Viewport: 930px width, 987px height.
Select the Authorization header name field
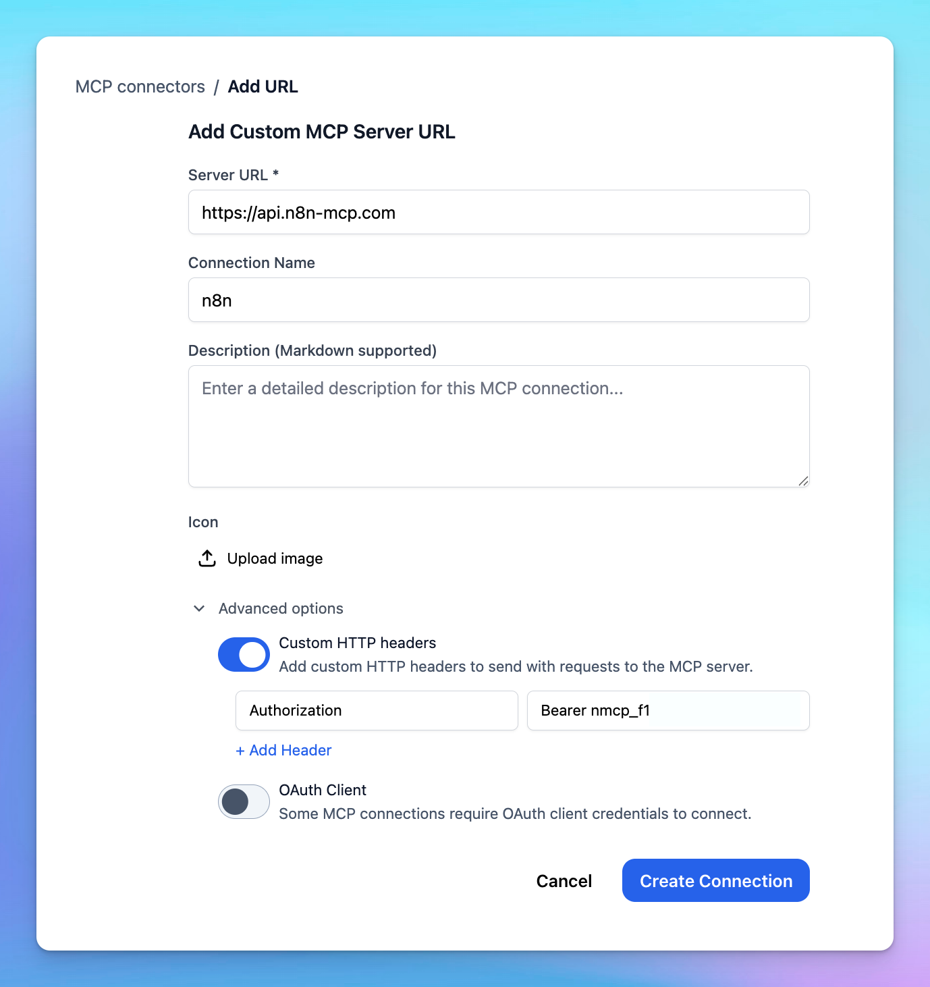376,710
